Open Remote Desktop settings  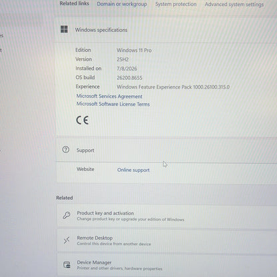pos(167,240)
